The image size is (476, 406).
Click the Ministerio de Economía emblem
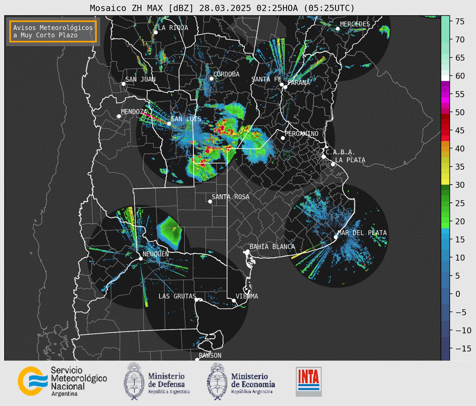(217, 381)
